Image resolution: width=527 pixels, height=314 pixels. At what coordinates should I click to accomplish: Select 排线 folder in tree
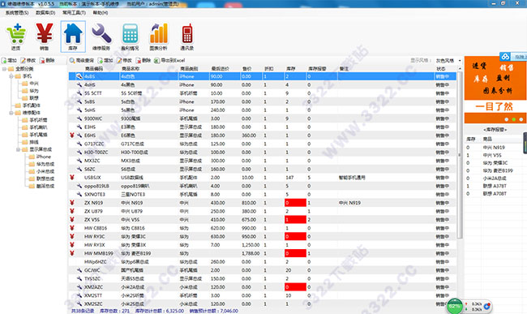click(30, 142)
